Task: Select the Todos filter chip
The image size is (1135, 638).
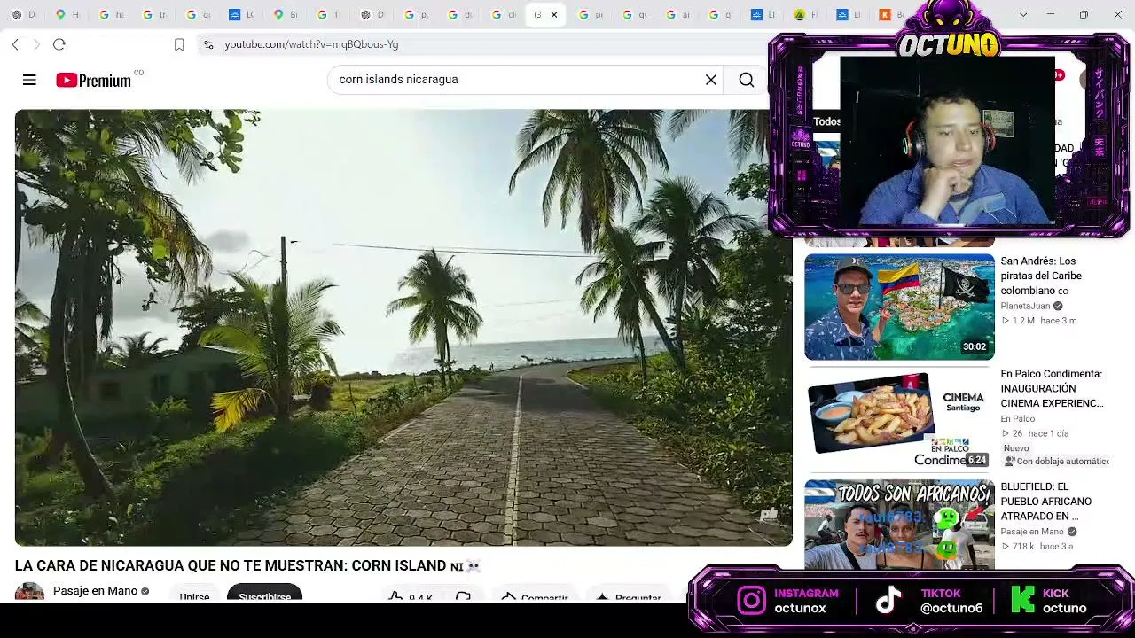Action: click(826, 121)
